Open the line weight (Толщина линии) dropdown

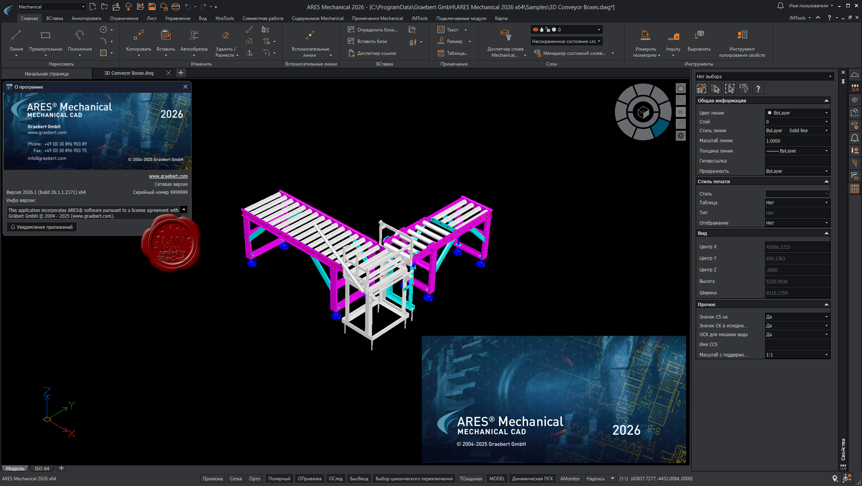pyautogui.click(x=797, y=151)
